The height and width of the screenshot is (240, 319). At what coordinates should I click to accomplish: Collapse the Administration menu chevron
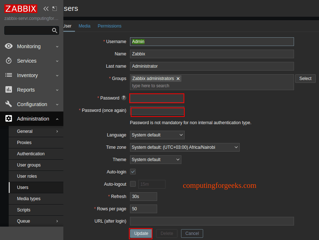coord(57,119)
